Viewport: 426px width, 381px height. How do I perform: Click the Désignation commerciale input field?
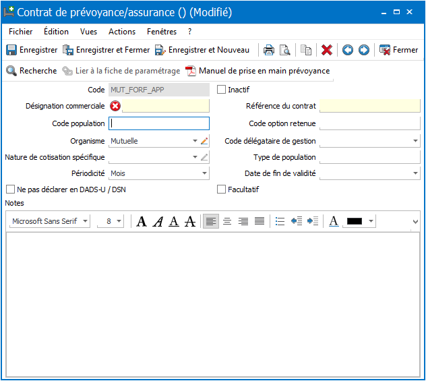[166, 106]
